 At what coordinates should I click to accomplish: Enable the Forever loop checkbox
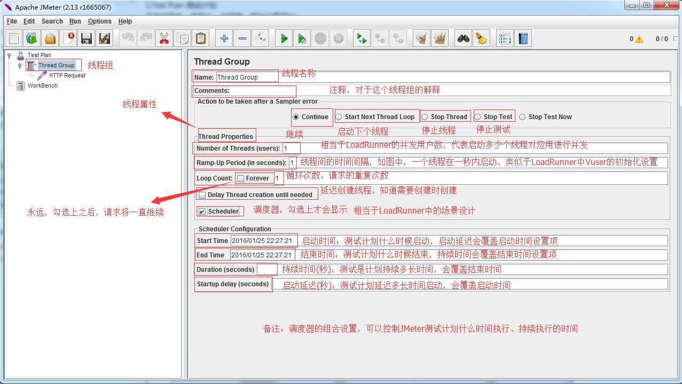240,178
